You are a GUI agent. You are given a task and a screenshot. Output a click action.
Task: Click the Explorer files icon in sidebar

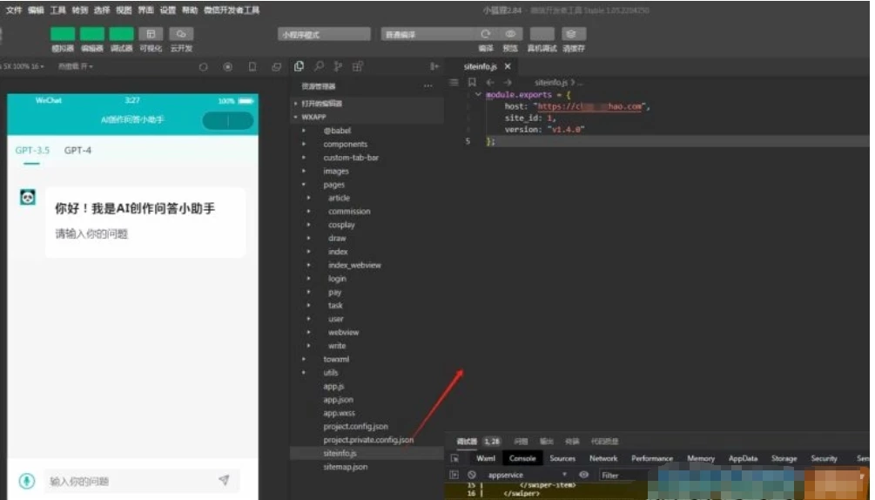pyautogui.click(x=299, y=66)
